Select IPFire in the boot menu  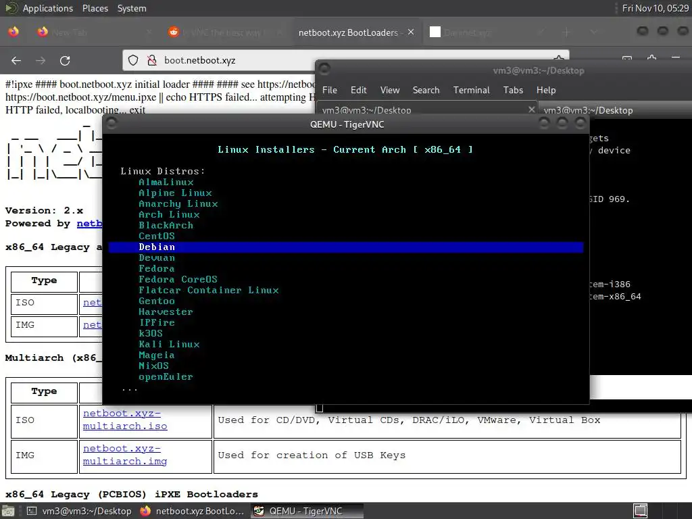157,322
